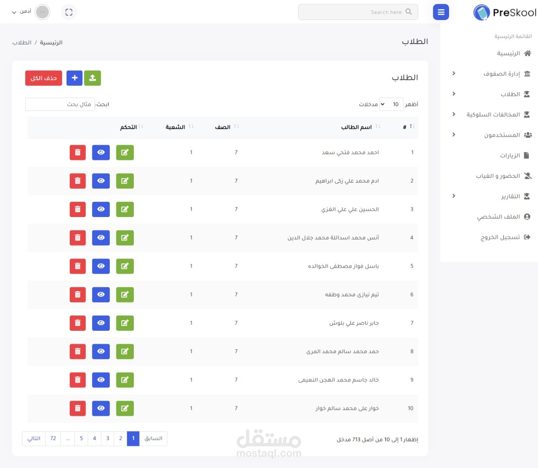View details of student row 4
Viewport: 538px width, 468px height.
coord(101,238)
